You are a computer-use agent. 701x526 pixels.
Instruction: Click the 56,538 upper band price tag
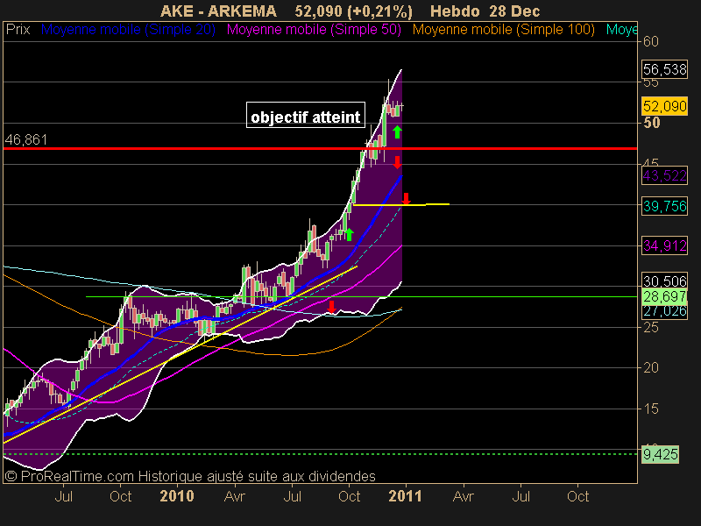pyautogui.click(x=664, y=69)
